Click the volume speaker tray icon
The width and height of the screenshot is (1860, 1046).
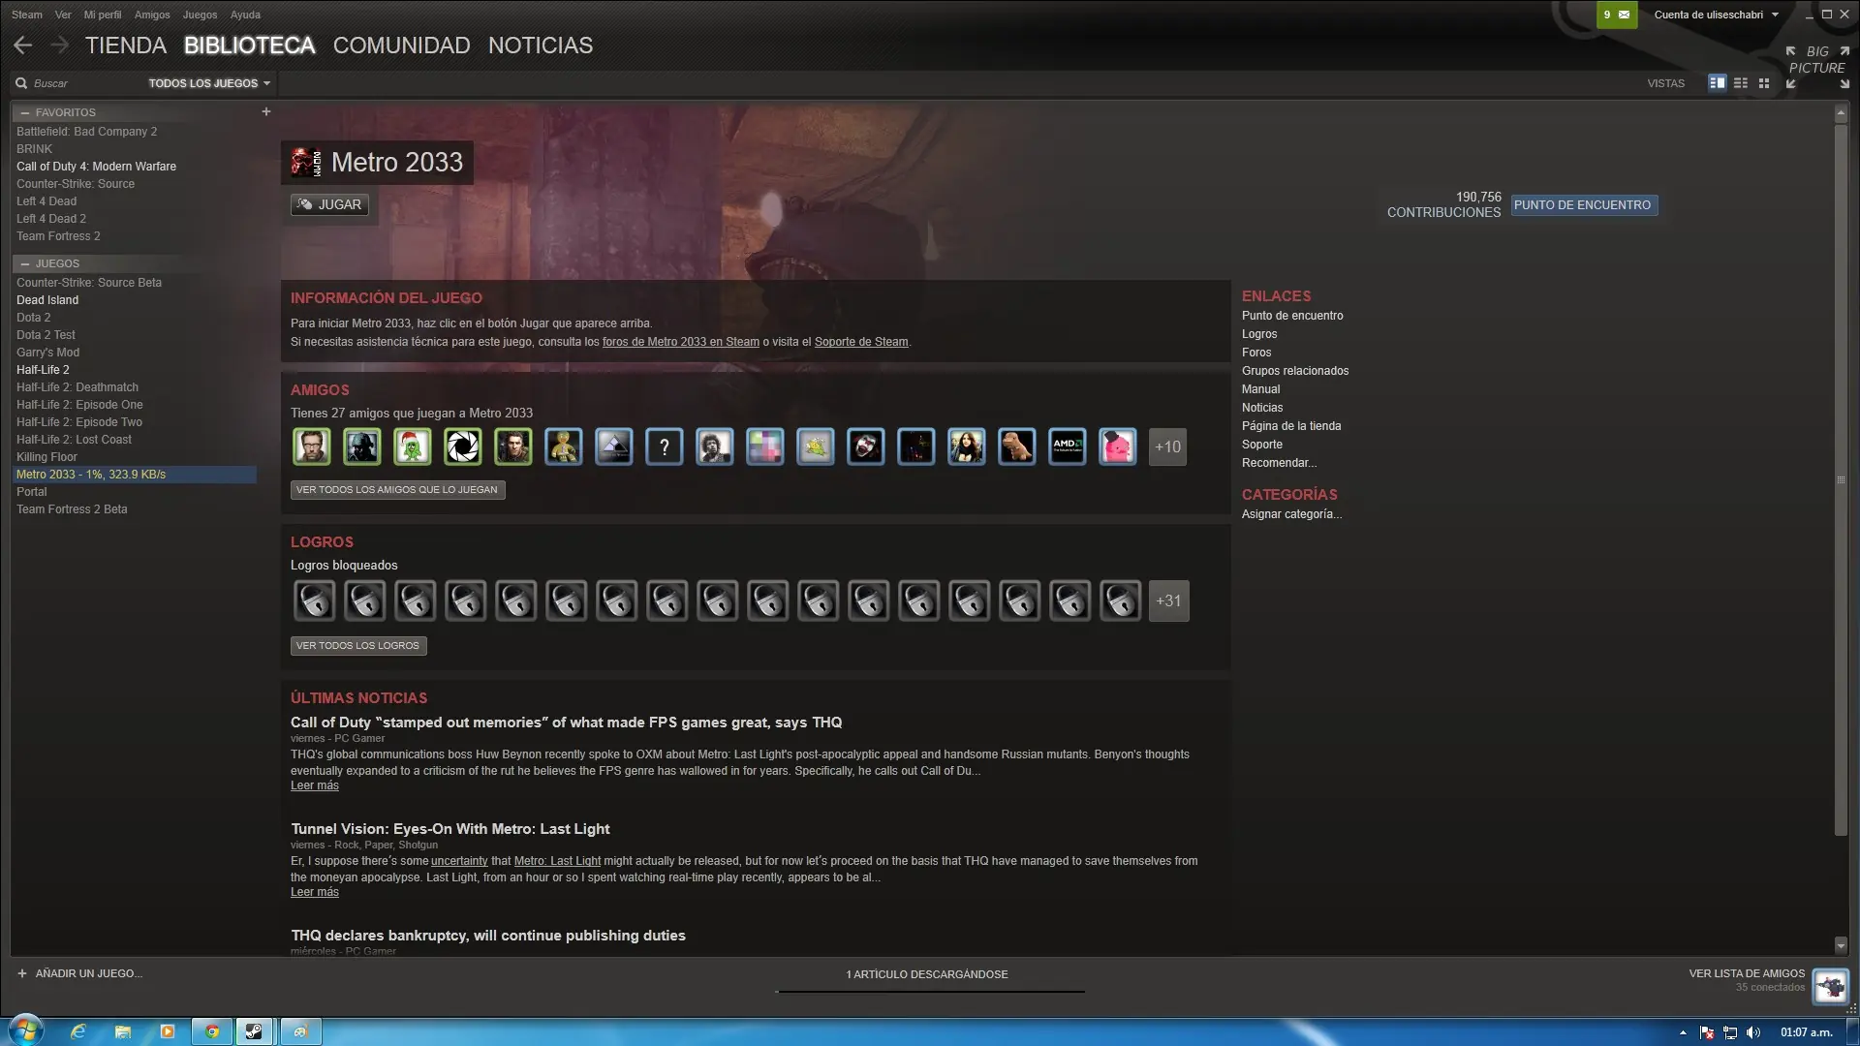tap(1753, 1032)
